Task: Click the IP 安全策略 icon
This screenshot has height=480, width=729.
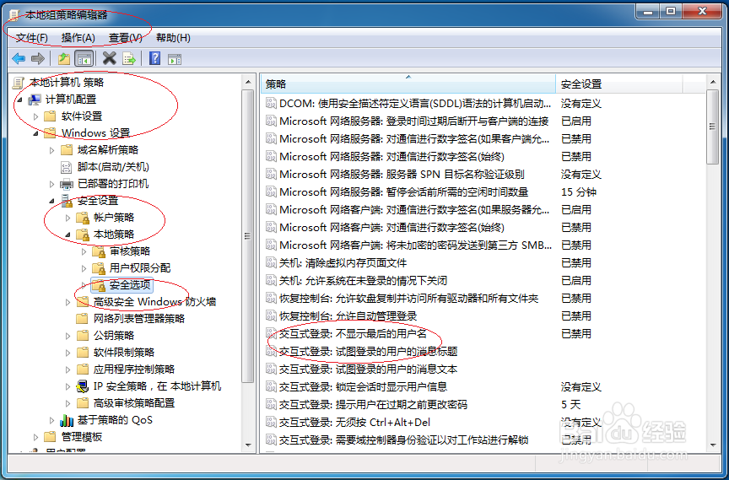Action: click(83, 386)
